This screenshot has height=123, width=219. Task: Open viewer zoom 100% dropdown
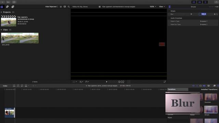153,7
